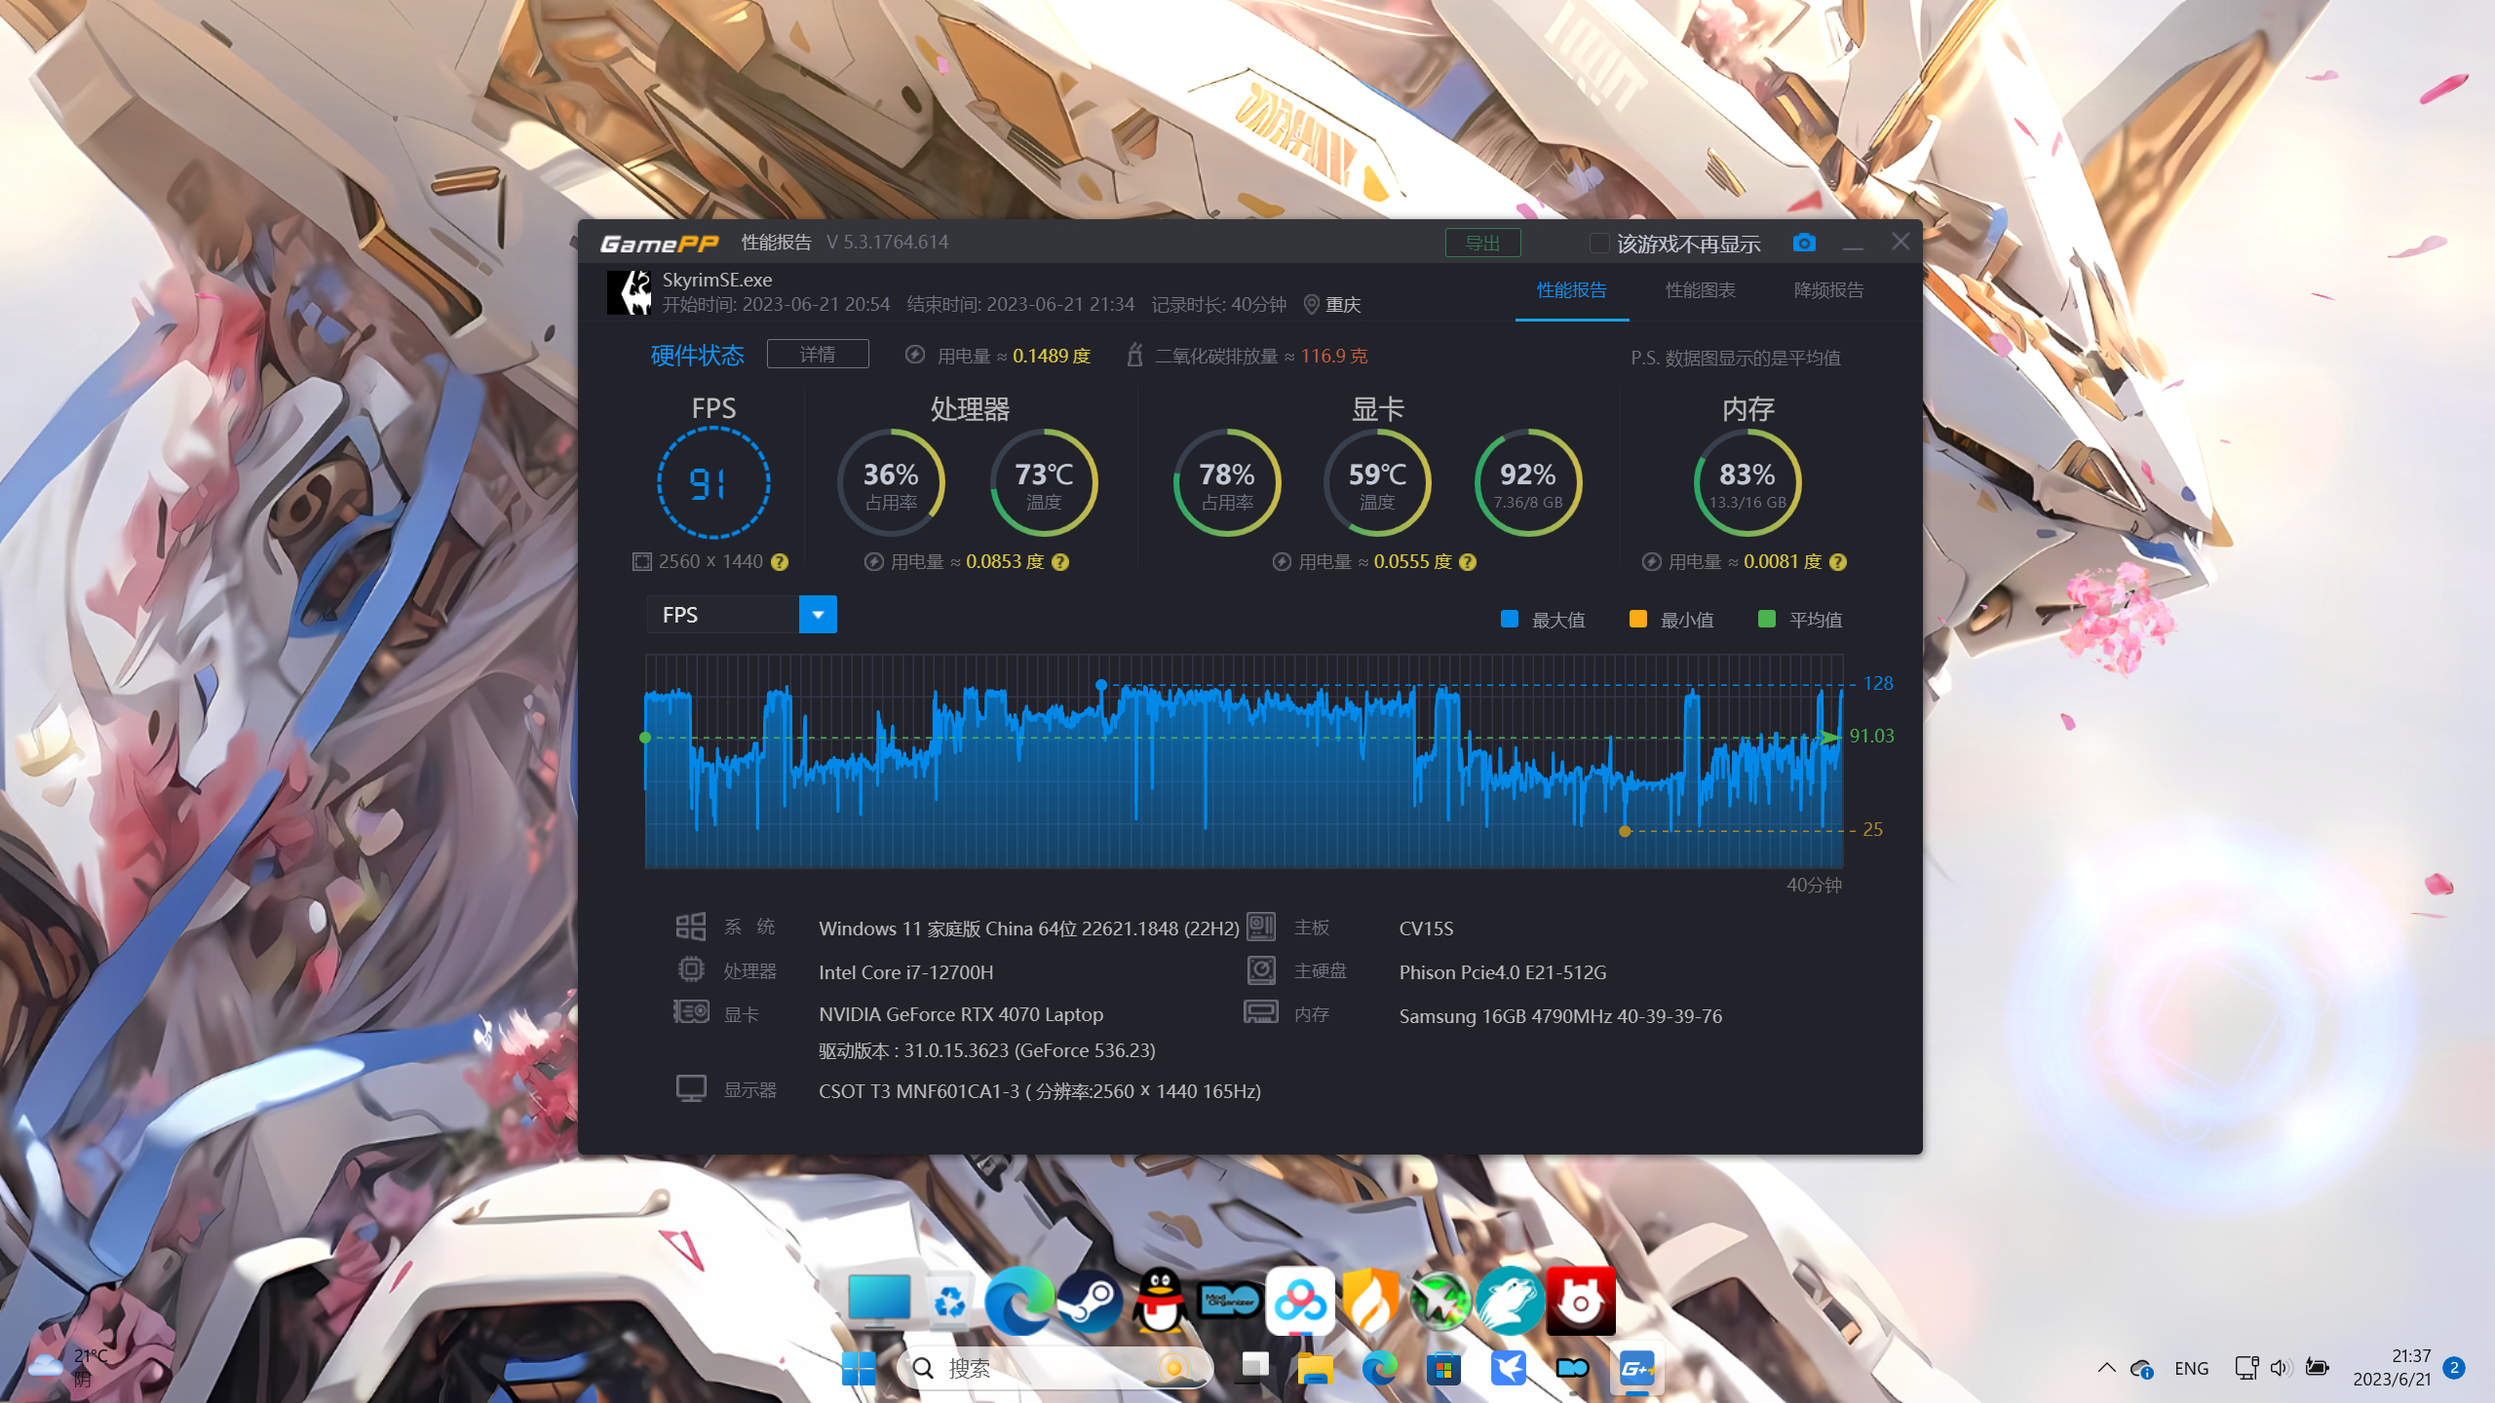
Task: Click the GPU 59℃ temperature gauge
Action: pyautogui.click(x=1377, y=482)
